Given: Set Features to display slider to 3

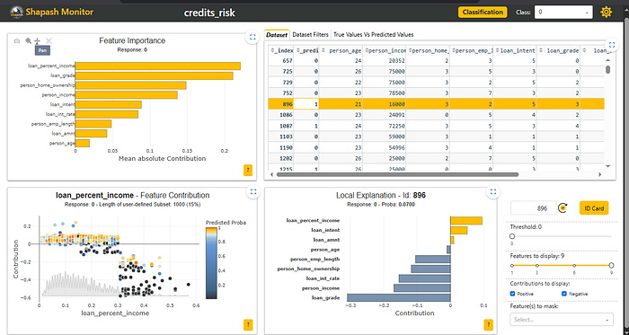Looking at the screenshot, I should click(x=537, y=265).
